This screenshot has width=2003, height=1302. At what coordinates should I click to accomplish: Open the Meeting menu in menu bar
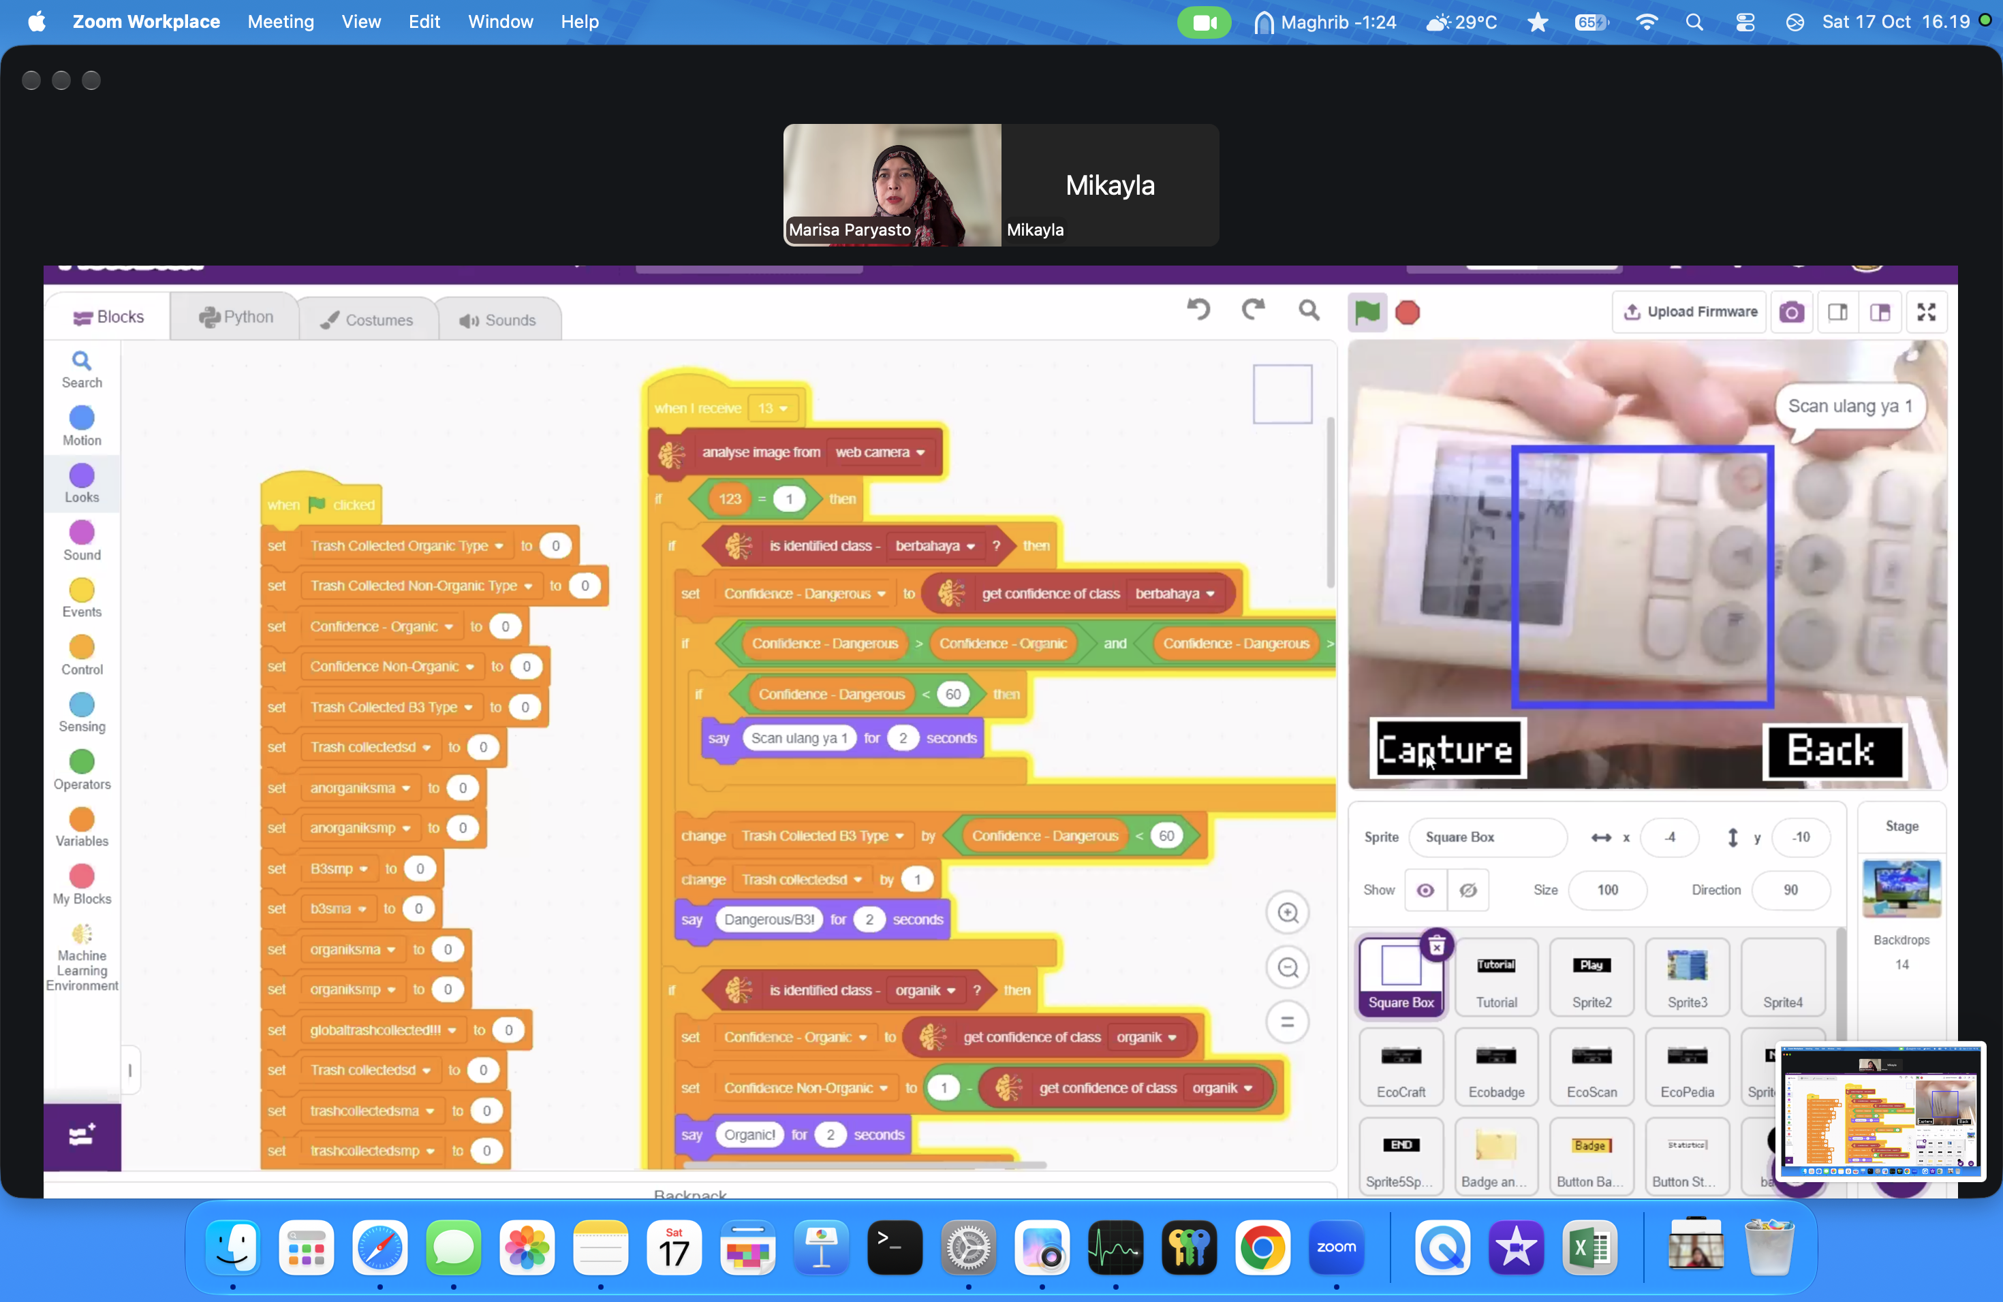click(x=280, y=22)
